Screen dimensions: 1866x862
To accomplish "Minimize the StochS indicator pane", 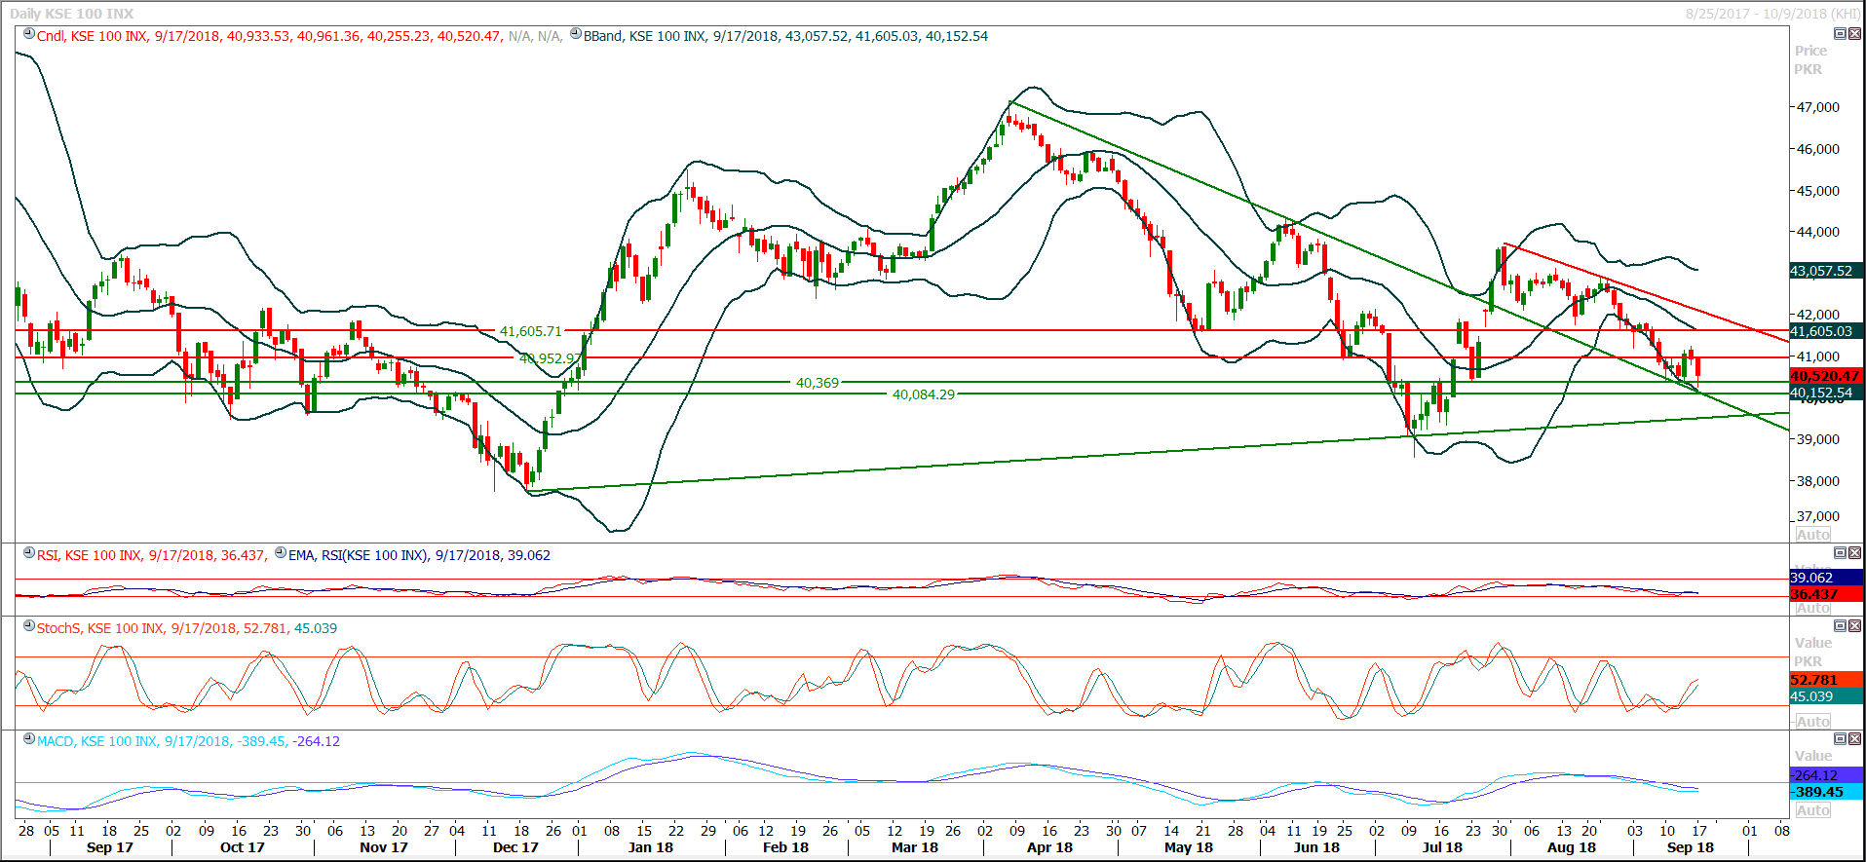I will pos(1840,625).
